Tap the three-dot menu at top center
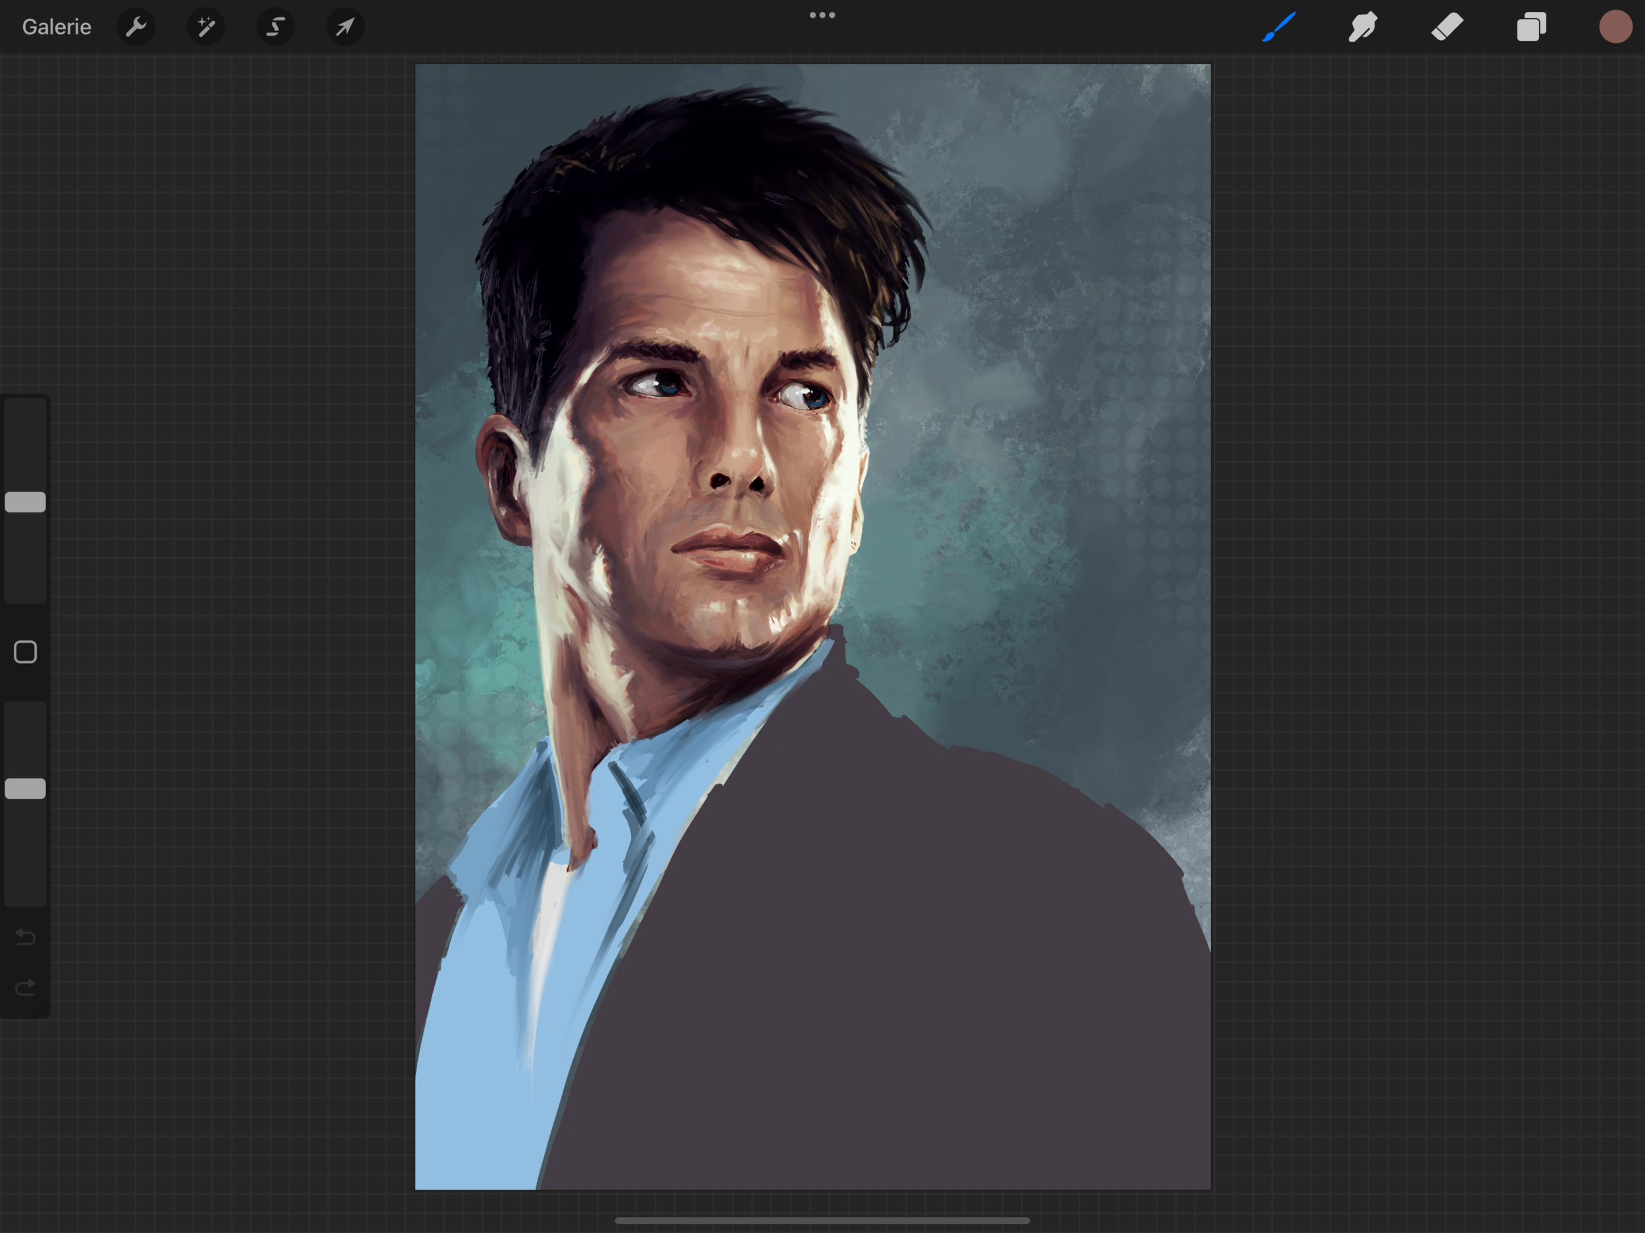Viewport: 1645px width, 1233px height. [822, 15]
